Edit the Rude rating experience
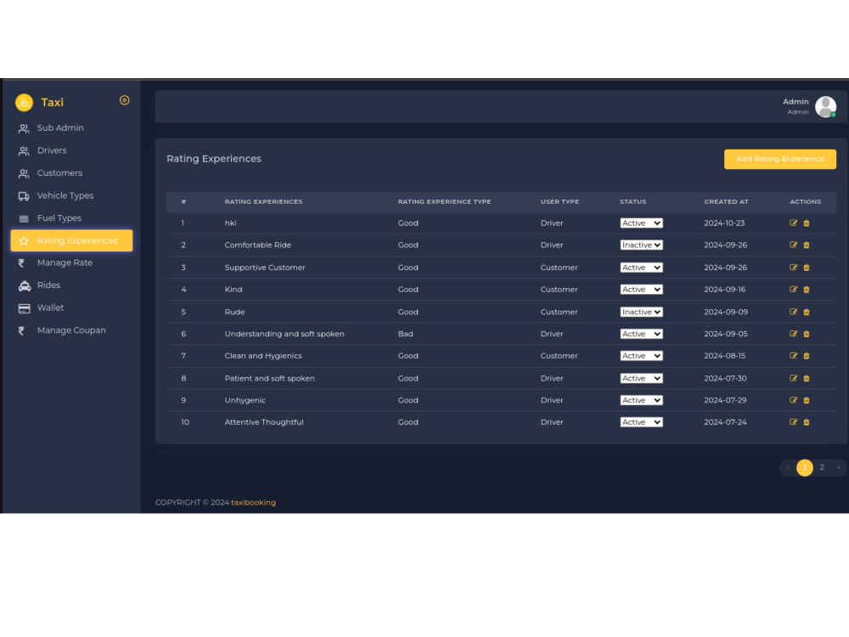Viewport: 849px width, 637px height. 793,312
